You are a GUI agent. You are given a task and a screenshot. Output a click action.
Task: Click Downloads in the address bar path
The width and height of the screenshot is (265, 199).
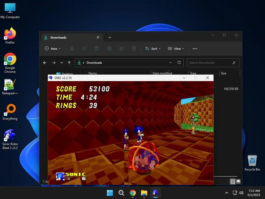(x=94, y=63)
